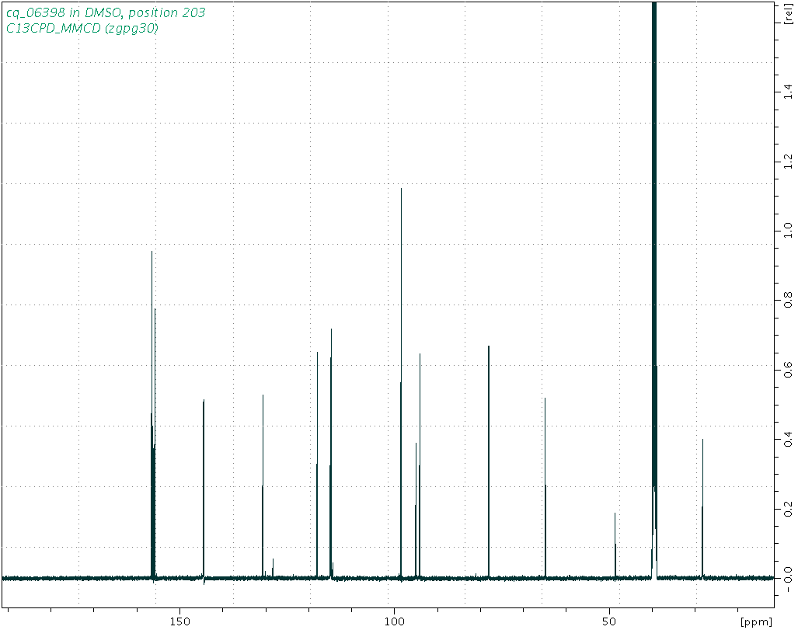
Task: Select the isolated peak near 65 ppm
Action: (545, 489)
